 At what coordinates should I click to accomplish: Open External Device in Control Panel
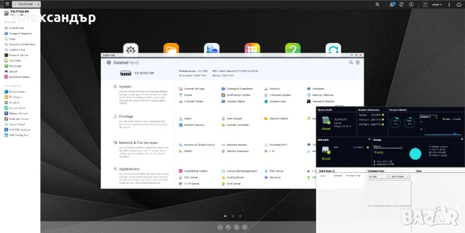click(191, 101)
